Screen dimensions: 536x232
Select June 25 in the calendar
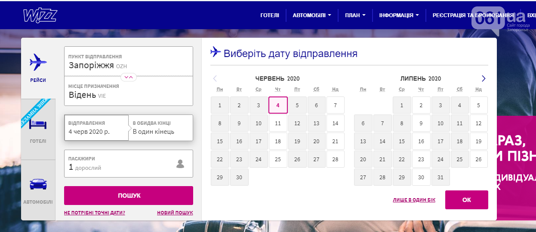pos(278,159)
